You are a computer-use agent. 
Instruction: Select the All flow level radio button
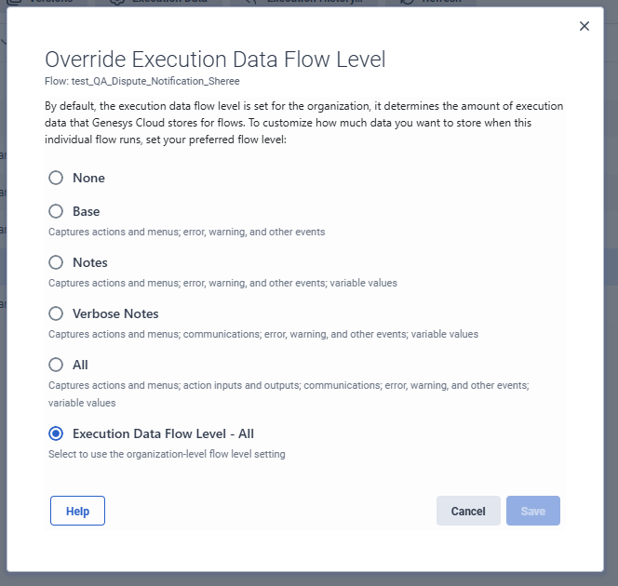[56, 365]
